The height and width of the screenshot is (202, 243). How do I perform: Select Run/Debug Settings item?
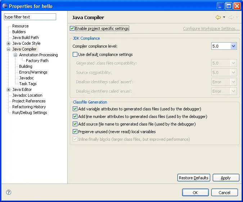[30, 113]
